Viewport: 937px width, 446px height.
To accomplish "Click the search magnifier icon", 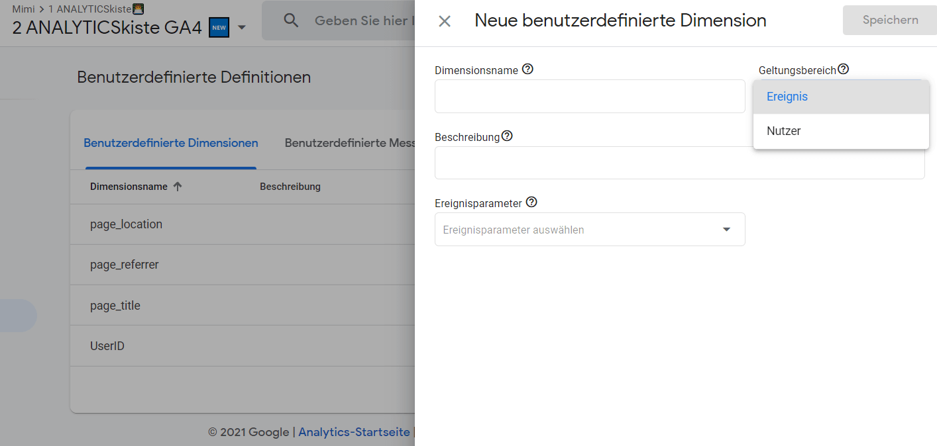I will (x=291, y=20).
